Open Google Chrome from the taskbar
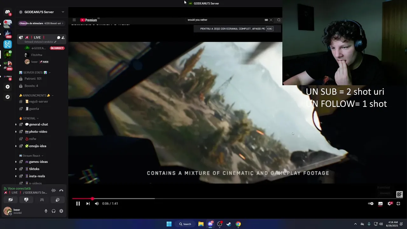407x229 pixels. [x=238, y=224]
